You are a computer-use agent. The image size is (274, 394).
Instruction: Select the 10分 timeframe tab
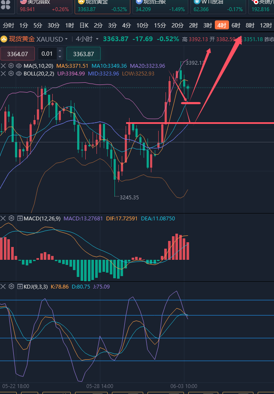pyautogui.click(x=142, y=25)
